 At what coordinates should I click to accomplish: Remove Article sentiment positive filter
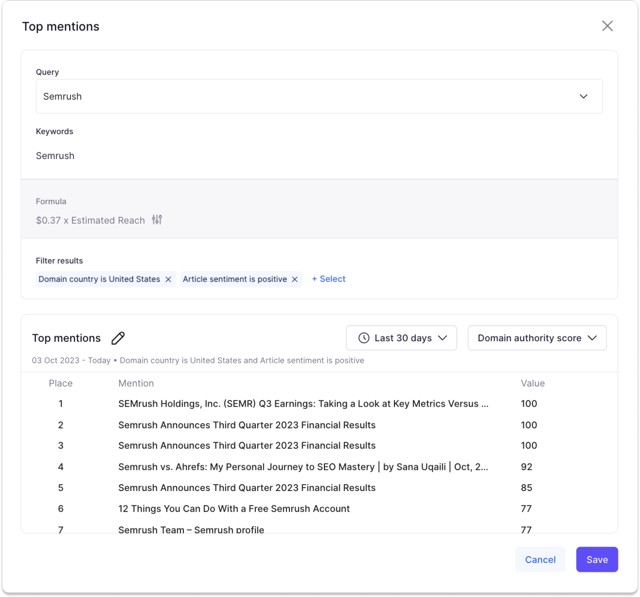pos(295,279)
